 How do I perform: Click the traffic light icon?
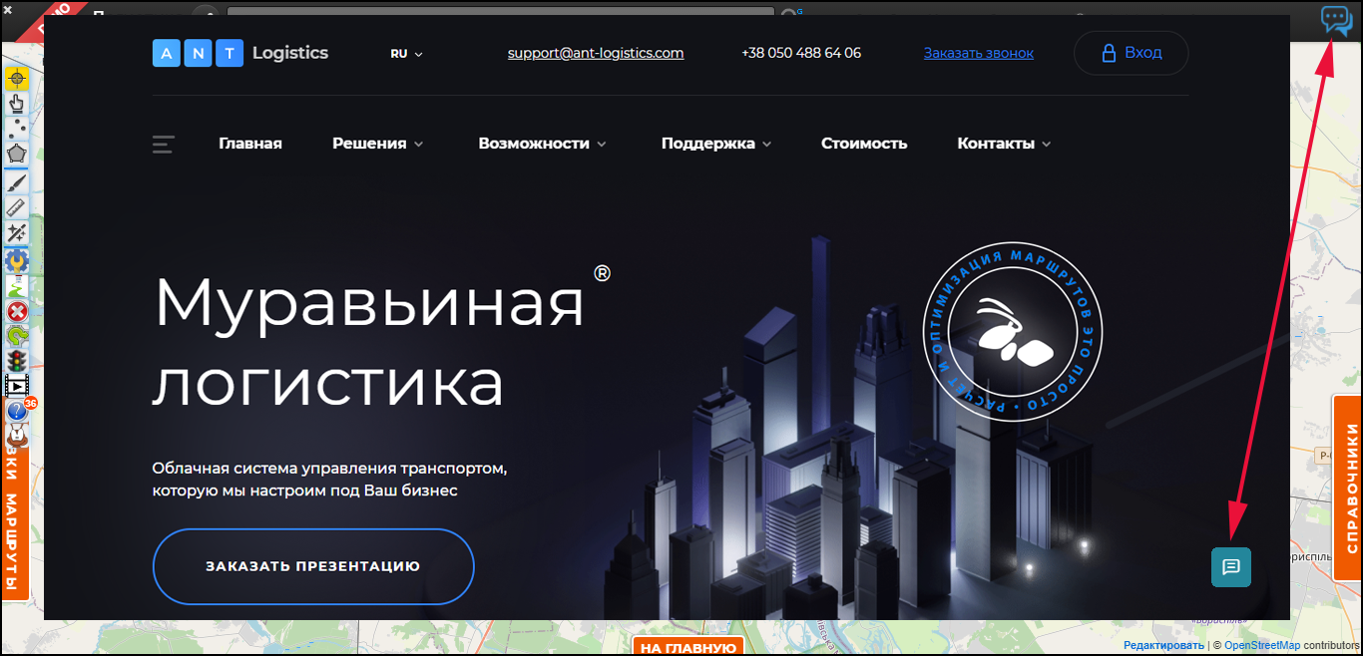point(17,361)
